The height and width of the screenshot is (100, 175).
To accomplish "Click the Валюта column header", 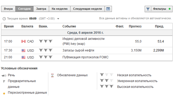I will tap(27, 26).
